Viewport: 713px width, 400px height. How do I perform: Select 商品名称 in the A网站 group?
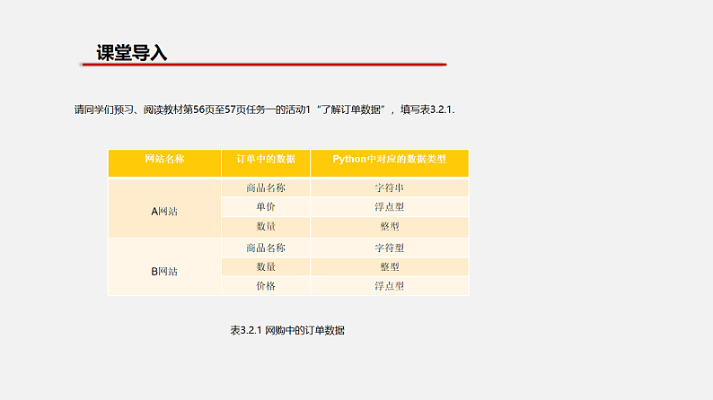(x=265, y=188)
